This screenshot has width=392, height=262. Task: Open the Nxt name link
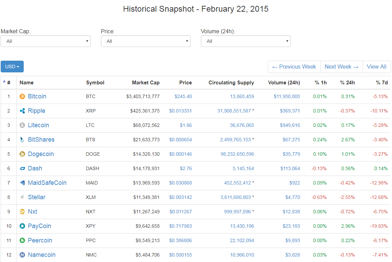(x=33, y=212)
